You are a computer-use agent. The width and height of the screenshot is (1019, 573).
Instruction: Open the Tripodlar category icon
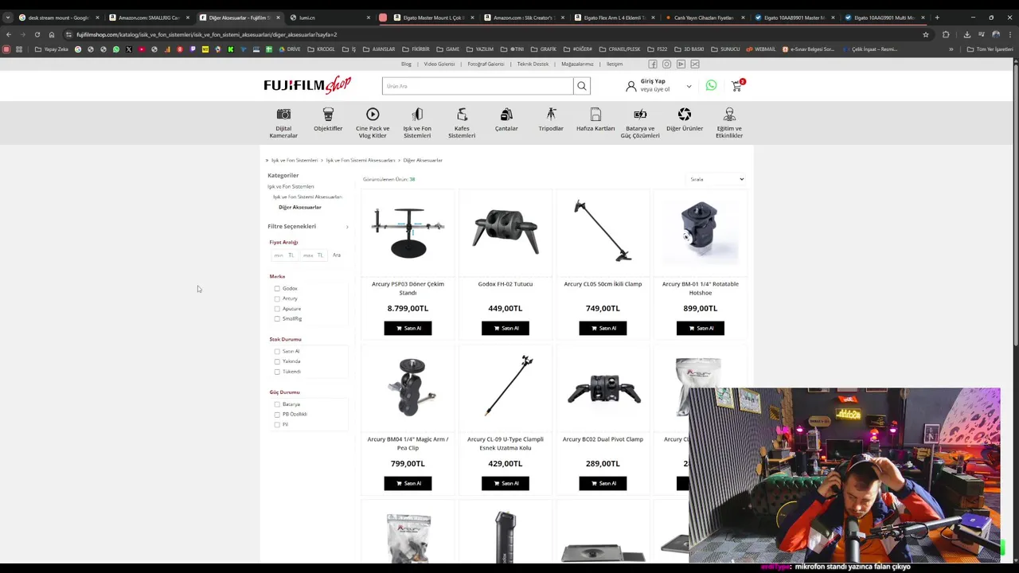(551, 115)
